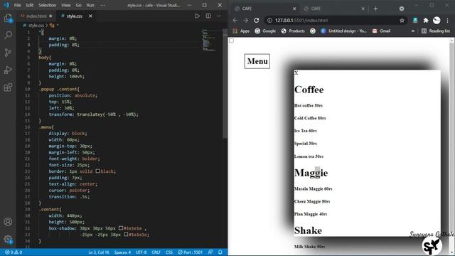The width and height of the screenshot is (455, 256).
Task: Open the Run menu
Action: tap(90, 5)
